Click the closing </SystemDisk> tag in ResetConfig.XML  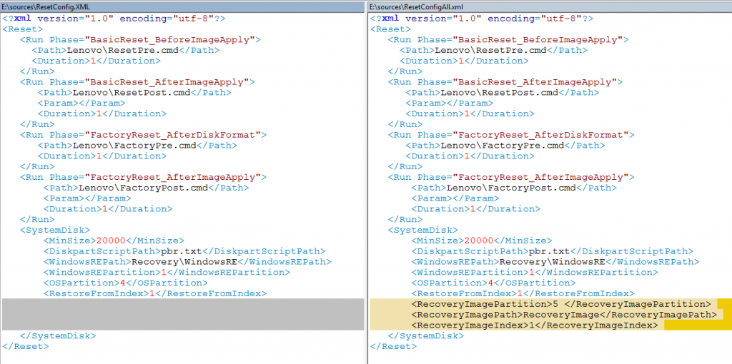[58, 335]
